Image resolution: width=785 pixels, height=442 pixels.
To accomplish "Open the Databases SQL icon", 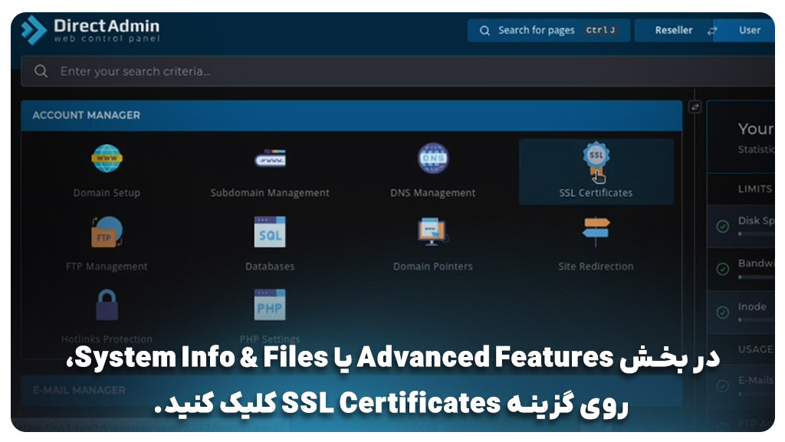I will coord(270,232).
